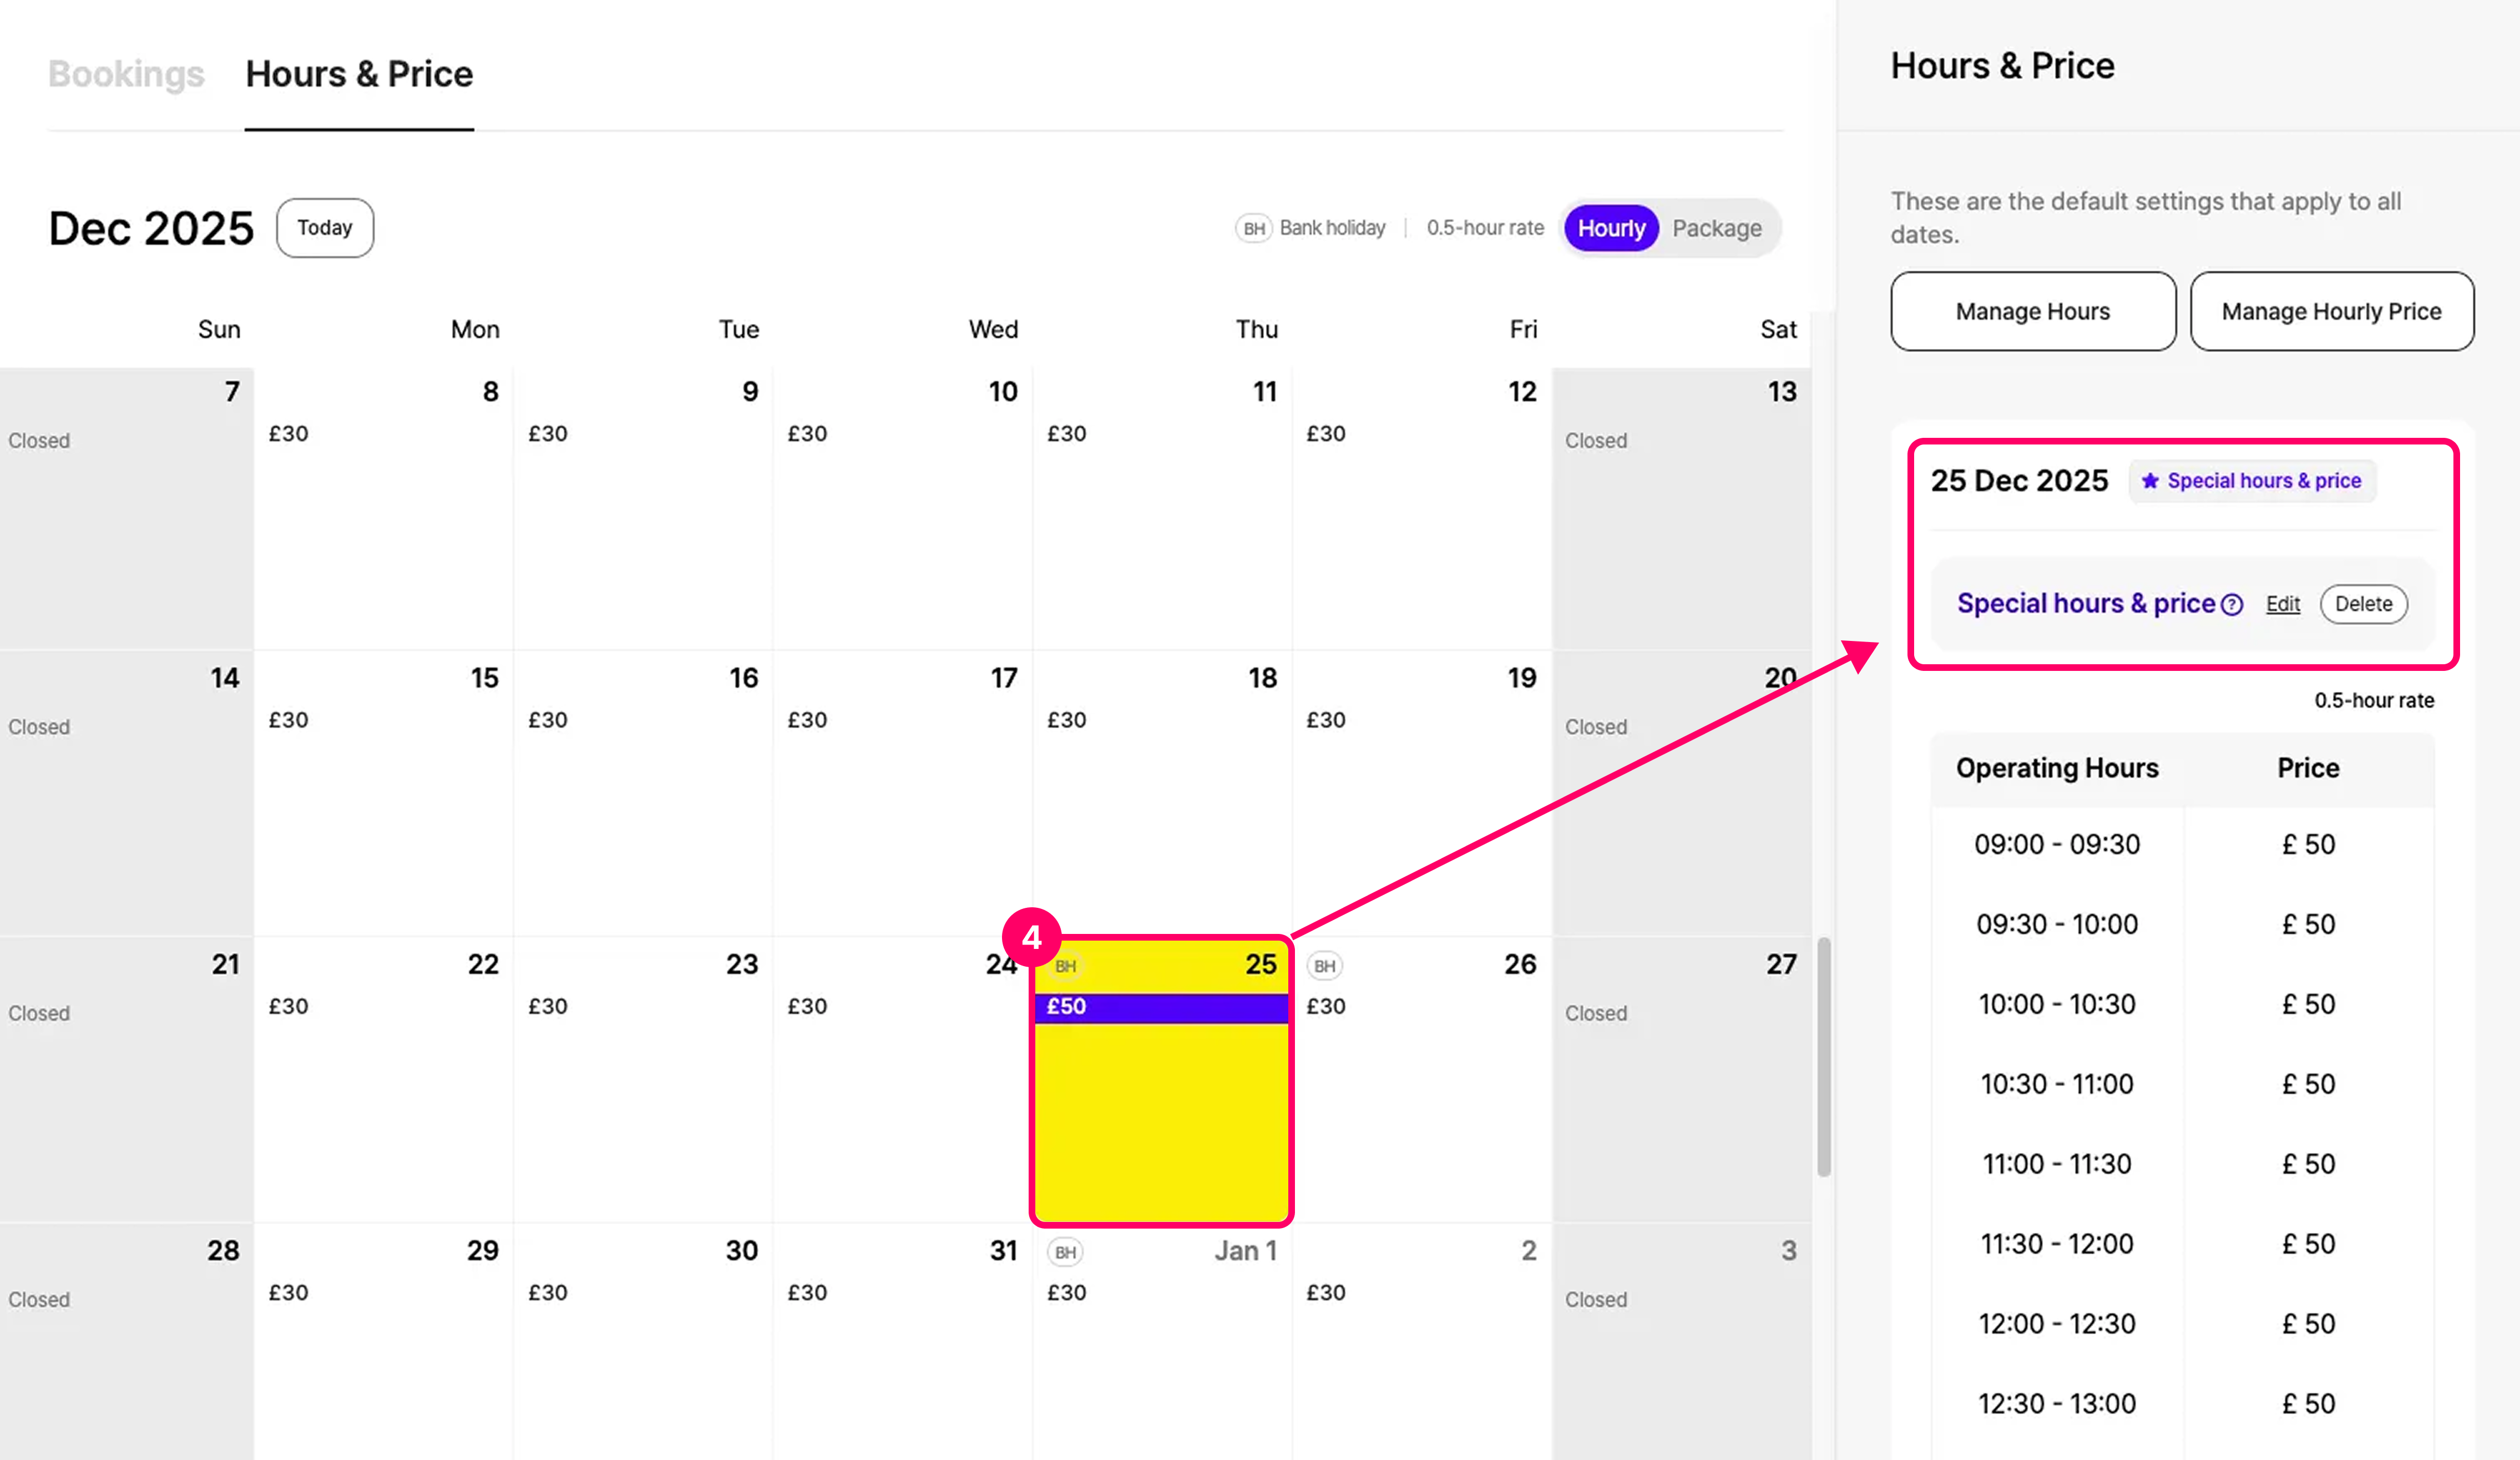The width and height of the screenshot is (2520, 1460).
Task: Switch pricing view to Package
Action: [1716, 228]
